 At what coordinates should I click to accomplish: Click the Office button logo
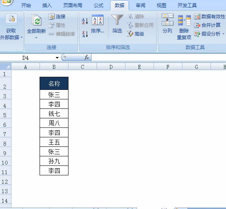[x=6, y=2]
